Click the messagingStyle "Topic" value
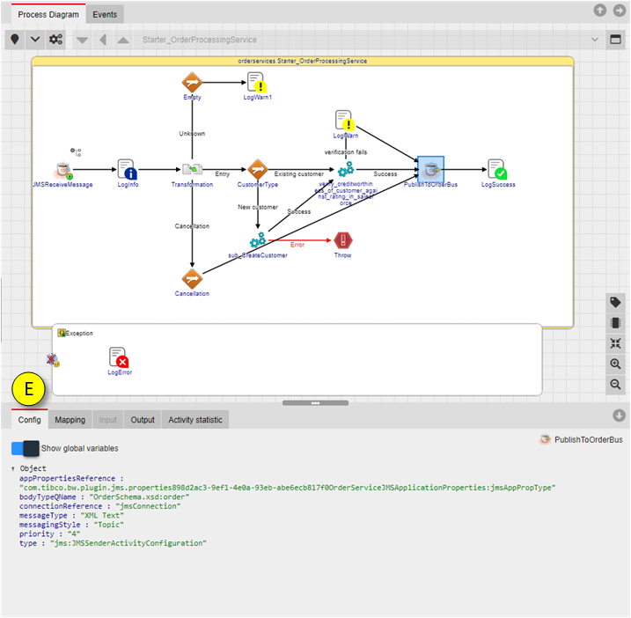Screen dimensions: 631x618 coord(108,525)
